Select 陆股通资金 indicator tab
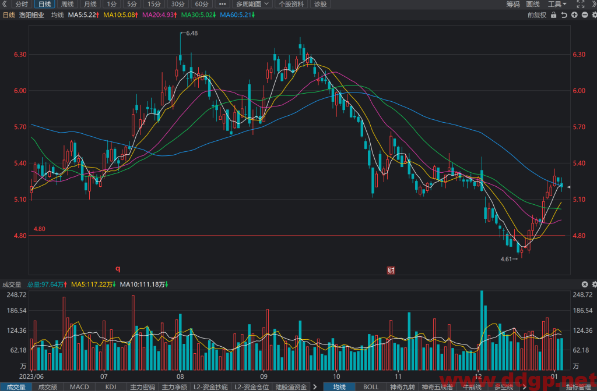This screenshot has width=597, height=391. pyautogui.click(x=292, y=387)
